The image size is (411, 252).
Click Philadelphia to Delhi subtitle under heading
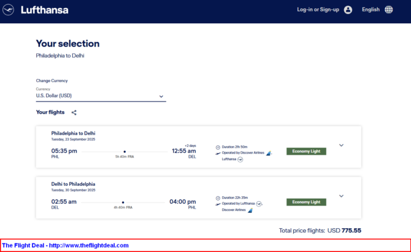click(x=60, y=56)
